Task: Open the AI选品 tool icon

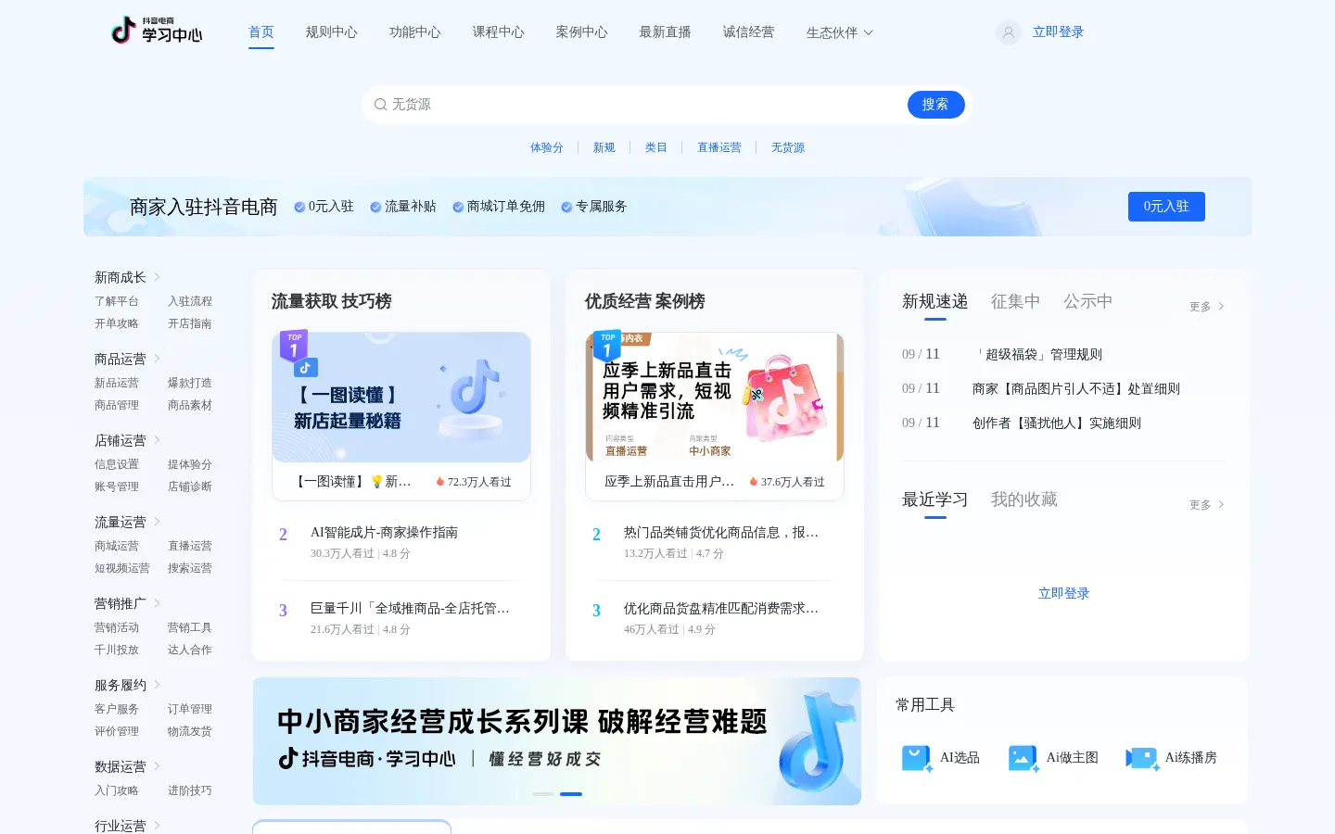Action: [x=917, y=758]
